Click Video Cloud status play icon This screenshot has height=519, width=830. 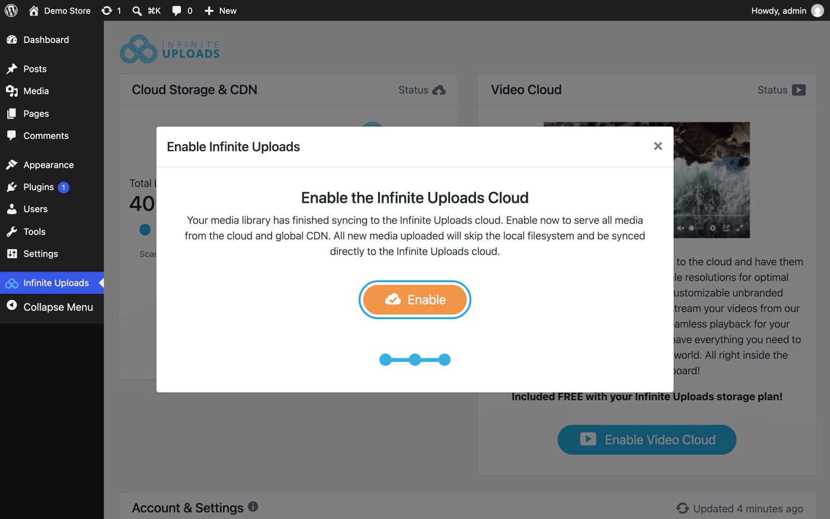click(x=799, y=90)
